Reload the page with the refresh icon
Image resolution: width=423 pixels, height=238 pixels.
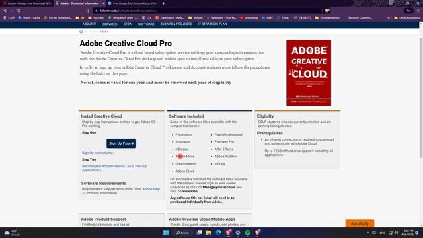tap(19, 11)
